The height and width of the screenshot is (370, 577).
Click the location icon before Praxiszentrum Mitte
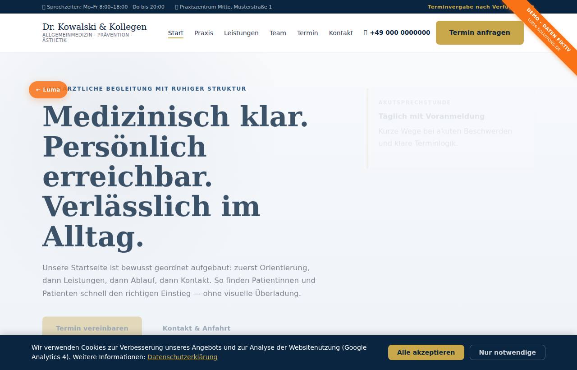tap(177, 7)
